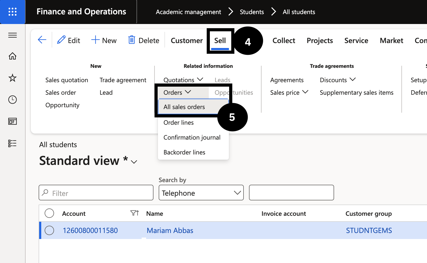Viewport: 427px width, 263px height.
Task: Expand the hamburger navigation menu
Action: point(13,35)
